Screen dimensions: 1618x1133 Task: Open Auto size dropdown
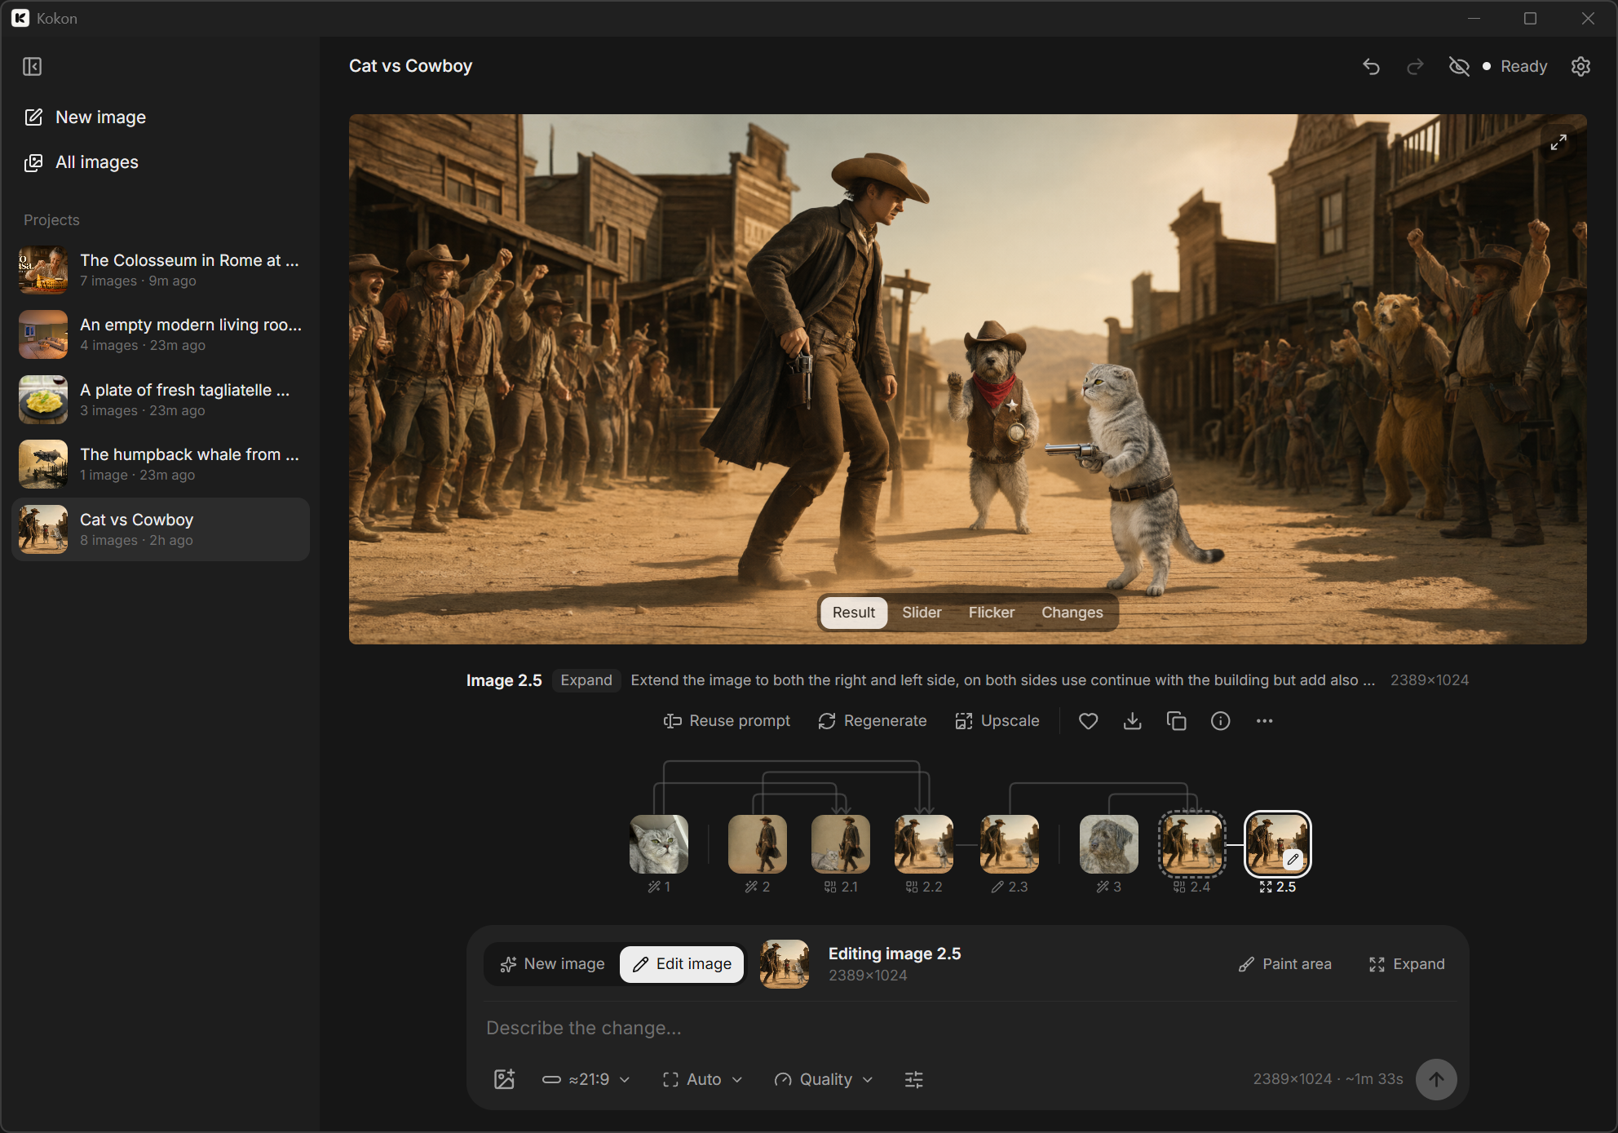click(x=702, y=1079)
